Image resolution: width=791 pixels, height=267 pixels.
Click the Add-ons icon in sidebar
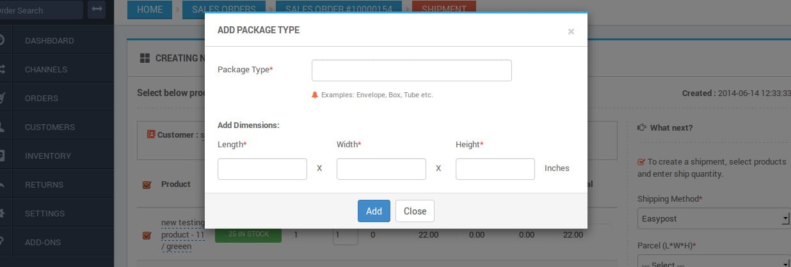point(3,242)
